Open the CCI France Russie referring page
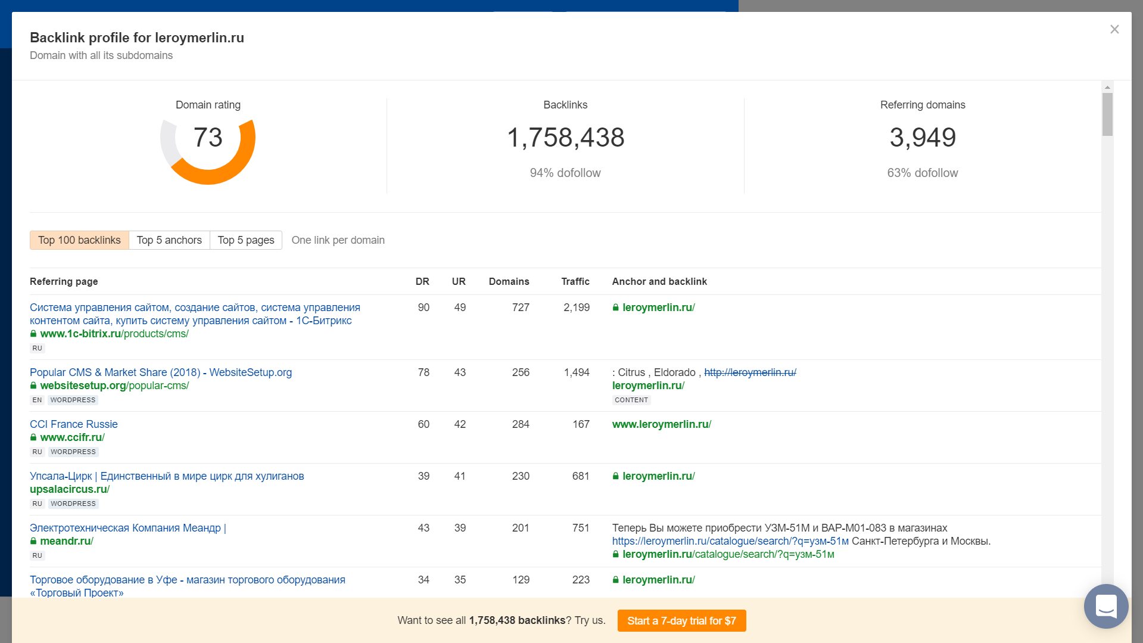 tap(74, 424)
